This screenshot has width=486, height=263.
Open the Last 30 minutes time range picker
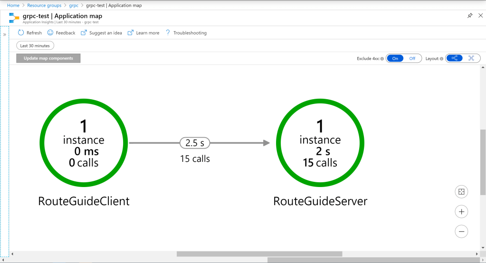[35, 46]
